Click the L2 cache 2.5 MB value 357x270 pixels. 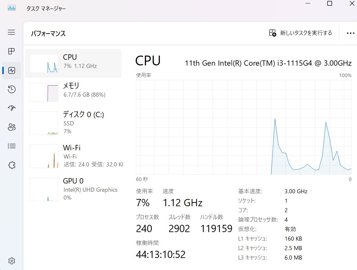point(293,248)
